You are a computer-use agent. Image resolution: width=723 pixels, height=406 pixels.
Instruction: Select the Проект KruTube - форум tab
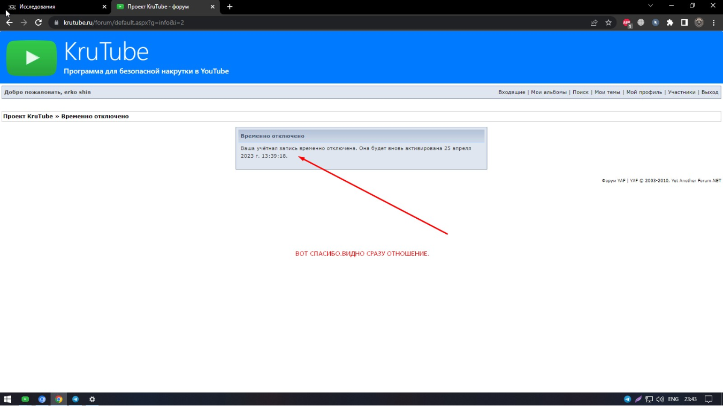click(165, 7)
